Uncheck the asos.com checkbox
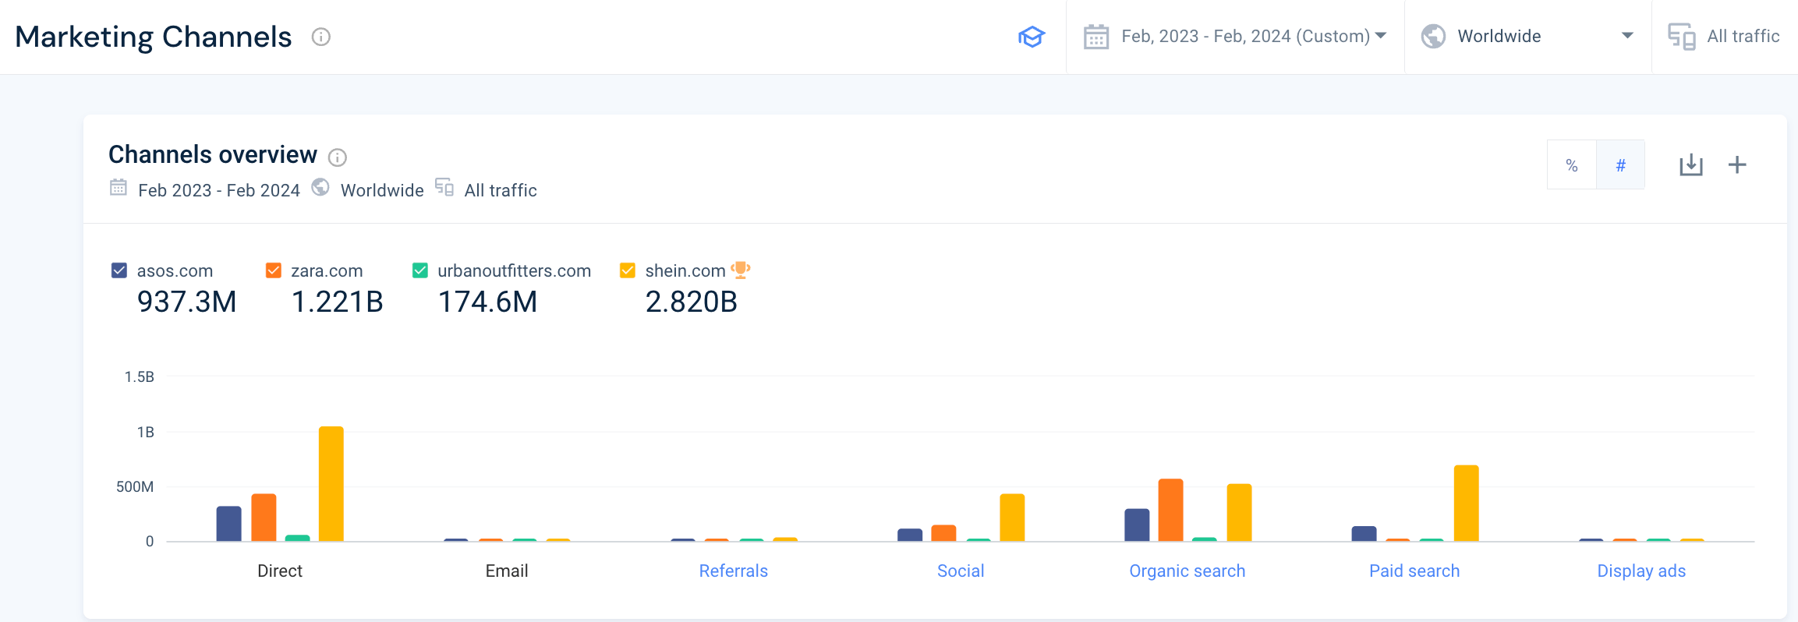The height and width of the screenshot is (622, 1798). click(x=119, y=270)
